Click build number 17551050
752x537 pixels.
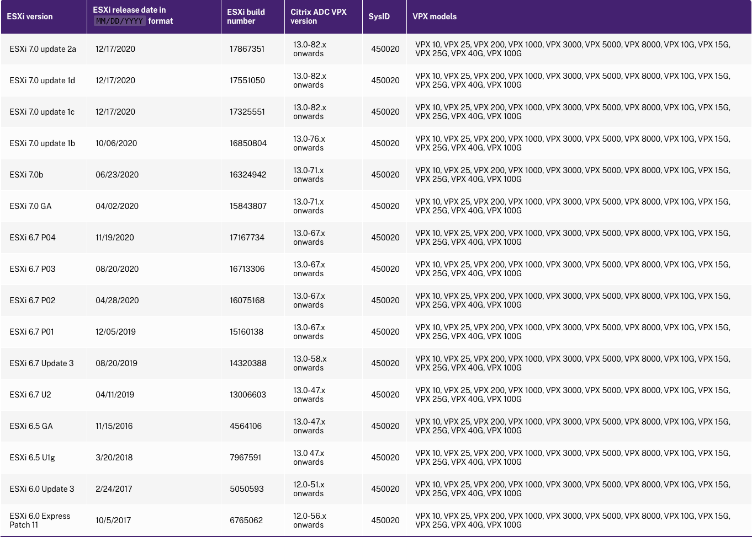(x=247, y=80)
